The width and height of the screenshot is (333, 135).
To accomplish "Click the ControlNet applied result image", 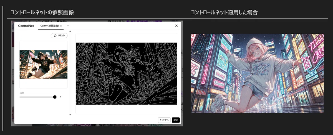I will [257, 73].
